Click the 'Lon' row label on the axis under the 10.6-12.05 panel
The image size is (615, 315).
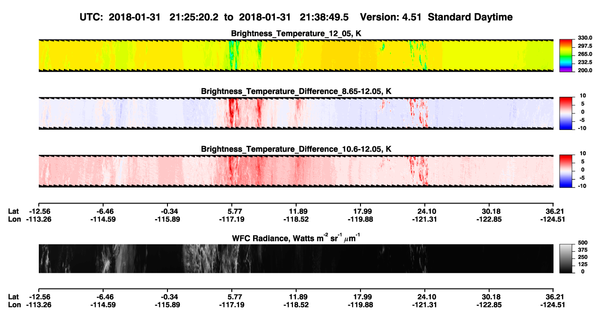pyautogui.click(x=14, y=219)
